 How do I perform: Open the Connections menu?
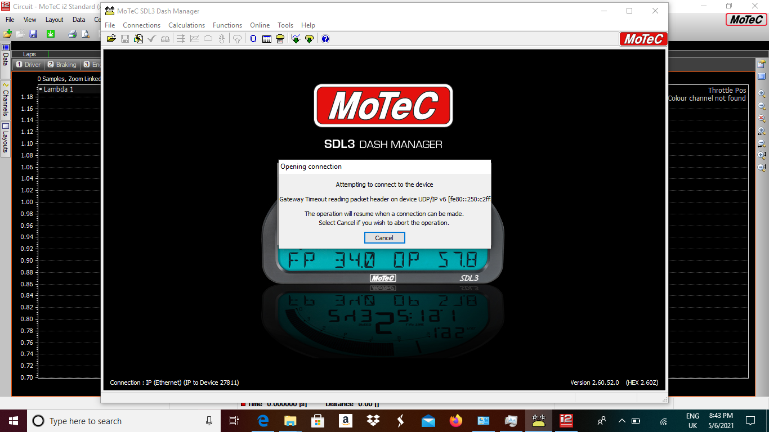tap(142, 25)
